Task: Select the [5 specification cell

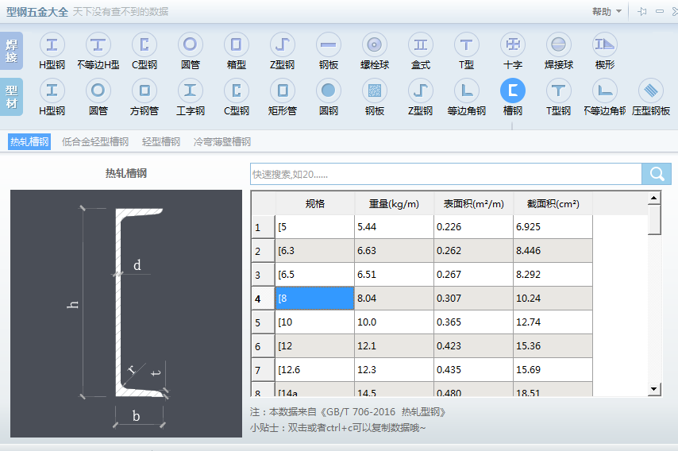Action: tap(314, 227)
